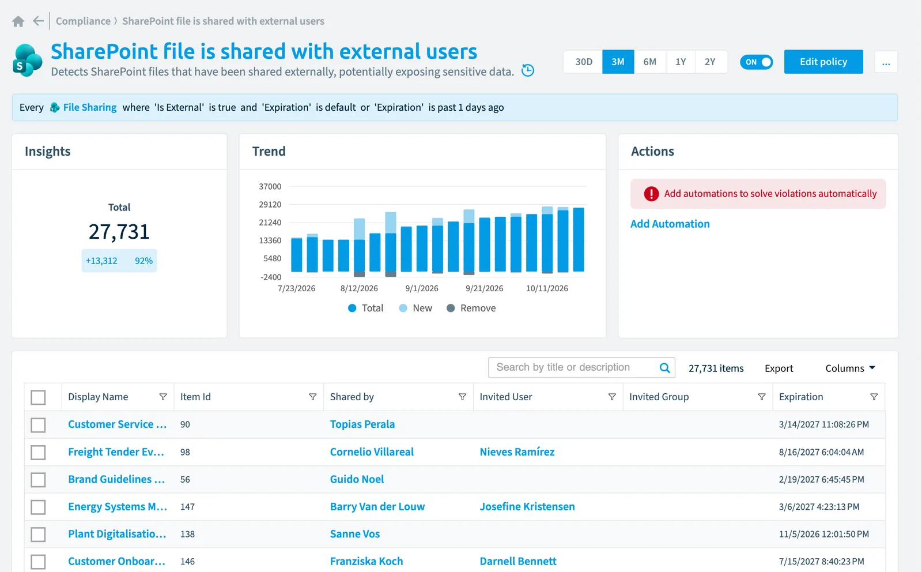Screen dimensions: 922x572
Task: Filter the Invited User column
Action: click(x=612, y=397)
